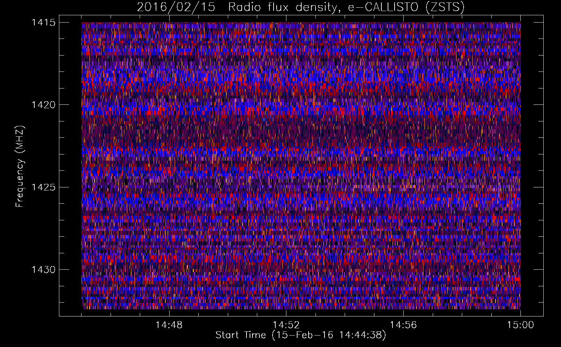Click the 14:48 time tick label
Image resolution: width=561 pixels, height=347 pixels.
[169, 325]
